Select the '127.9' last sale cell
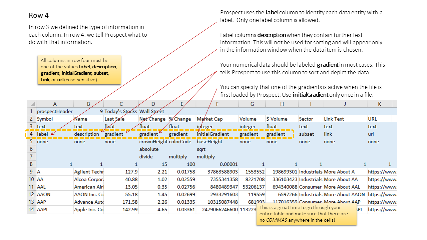427x240 pixels. (x=121, y=172)
